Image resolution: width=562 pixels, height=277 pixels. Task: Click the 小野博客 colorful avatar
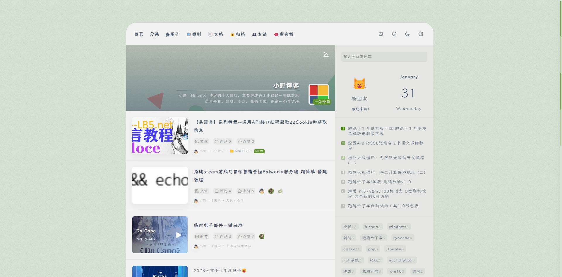pos(319,94)
